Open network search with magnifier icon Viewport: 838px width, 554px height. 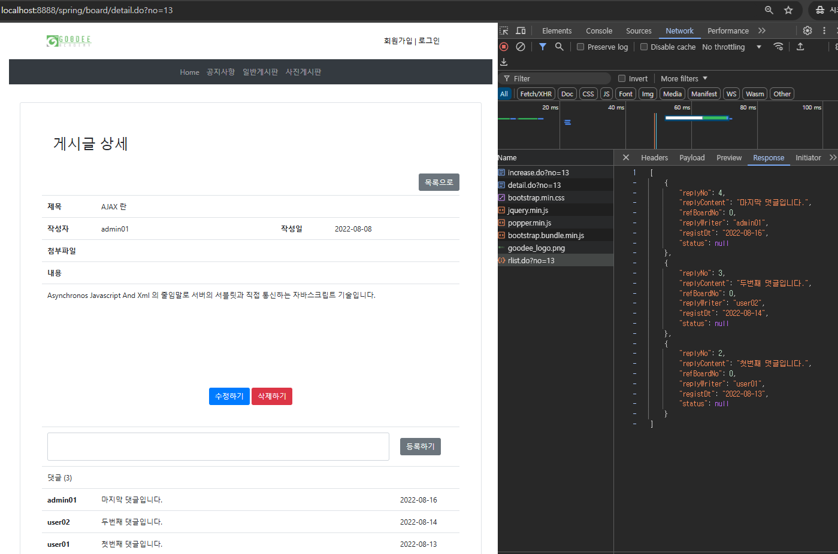click(559, 47)
